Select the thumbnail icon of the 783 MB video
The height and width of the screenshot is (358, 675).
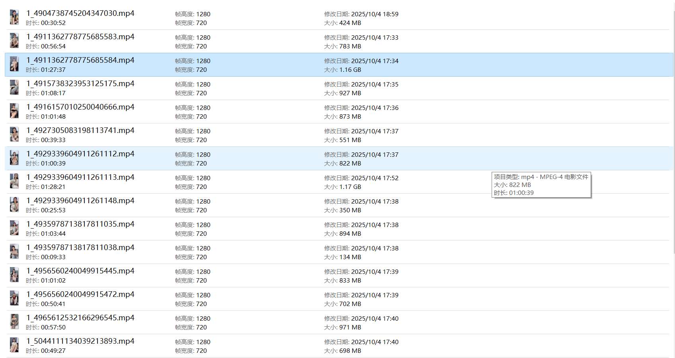click(x=14, y=41)
